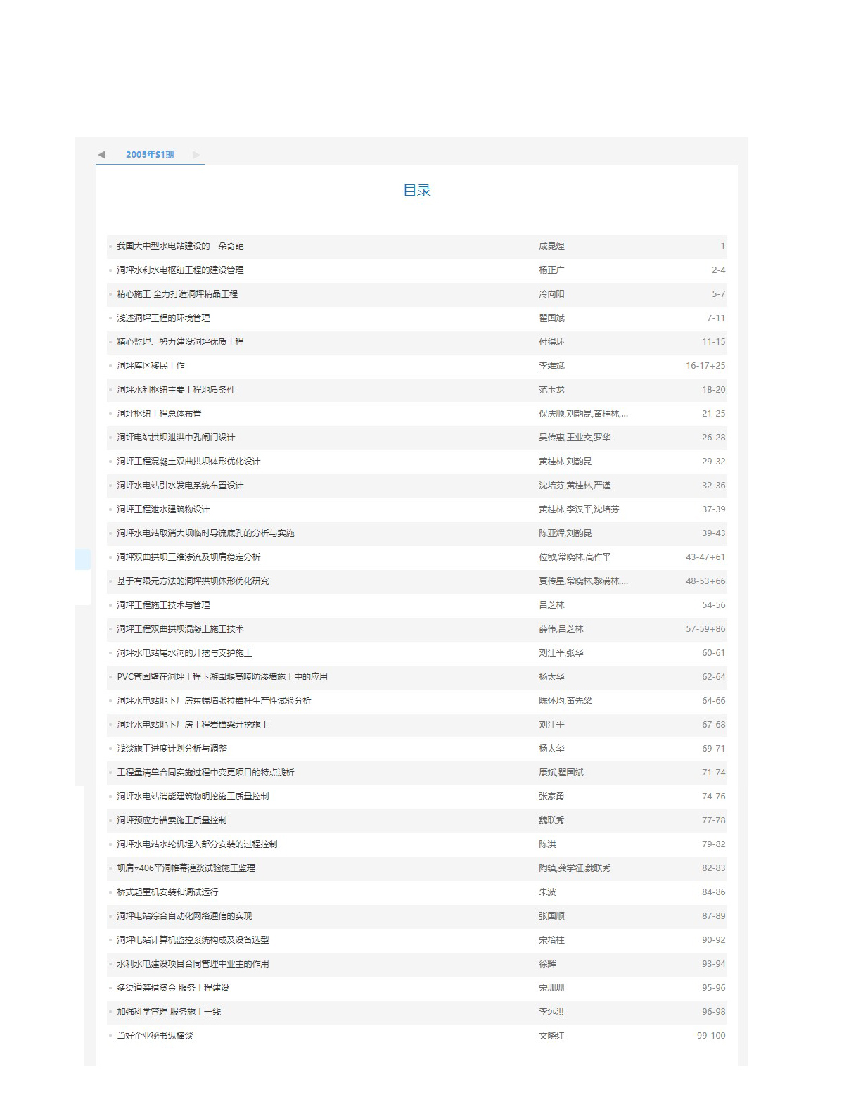844x1097 pixels.
Task: Click author name 杨正广
Action: click(551, 270)
